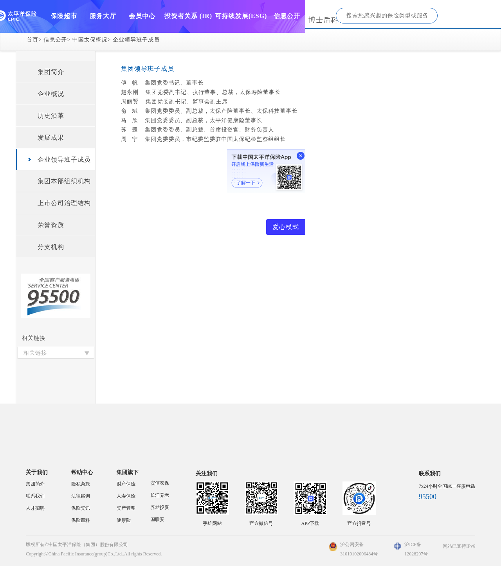Toggle 爱心模式 accessibility mode

(x=285, y=227)
